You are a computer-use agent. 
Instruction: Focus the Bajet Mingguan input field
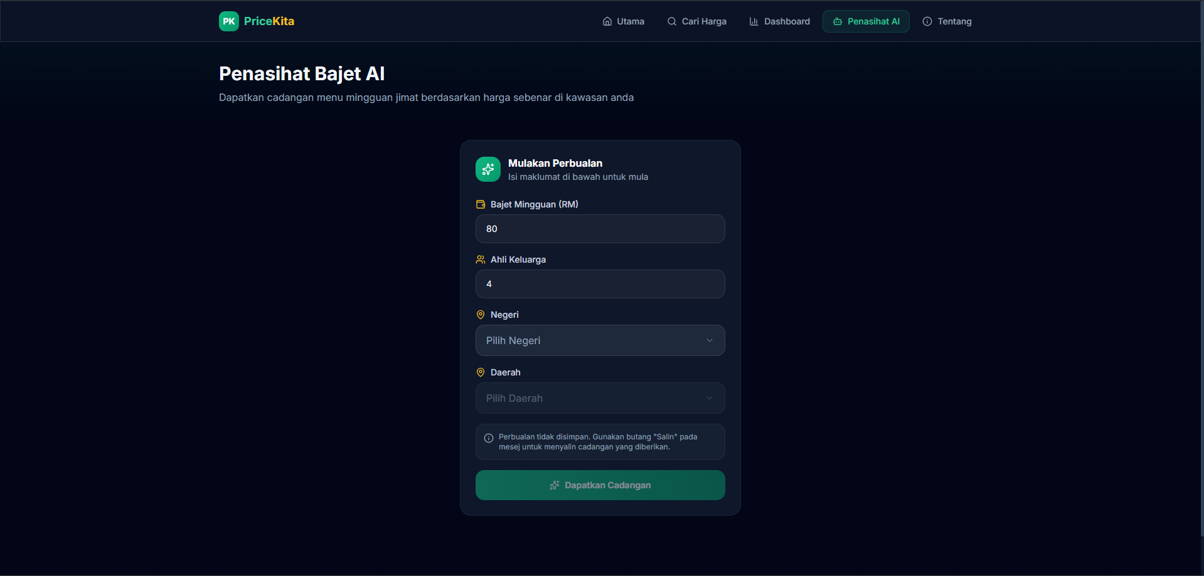pos(600,229)
